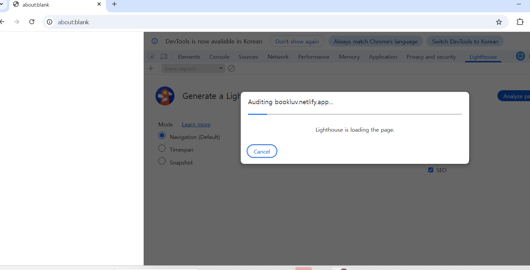Open the (new report) dropdown
Image resolution: width=530 pixels, height=270 pixels.
click(194, 69)
